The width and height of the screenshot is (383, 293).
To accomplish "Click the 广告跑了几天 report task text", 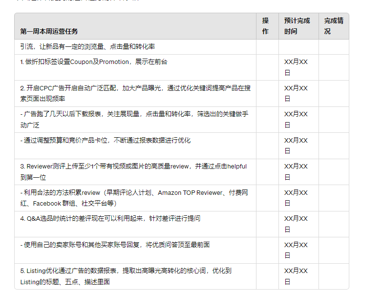I will (134, 119).
